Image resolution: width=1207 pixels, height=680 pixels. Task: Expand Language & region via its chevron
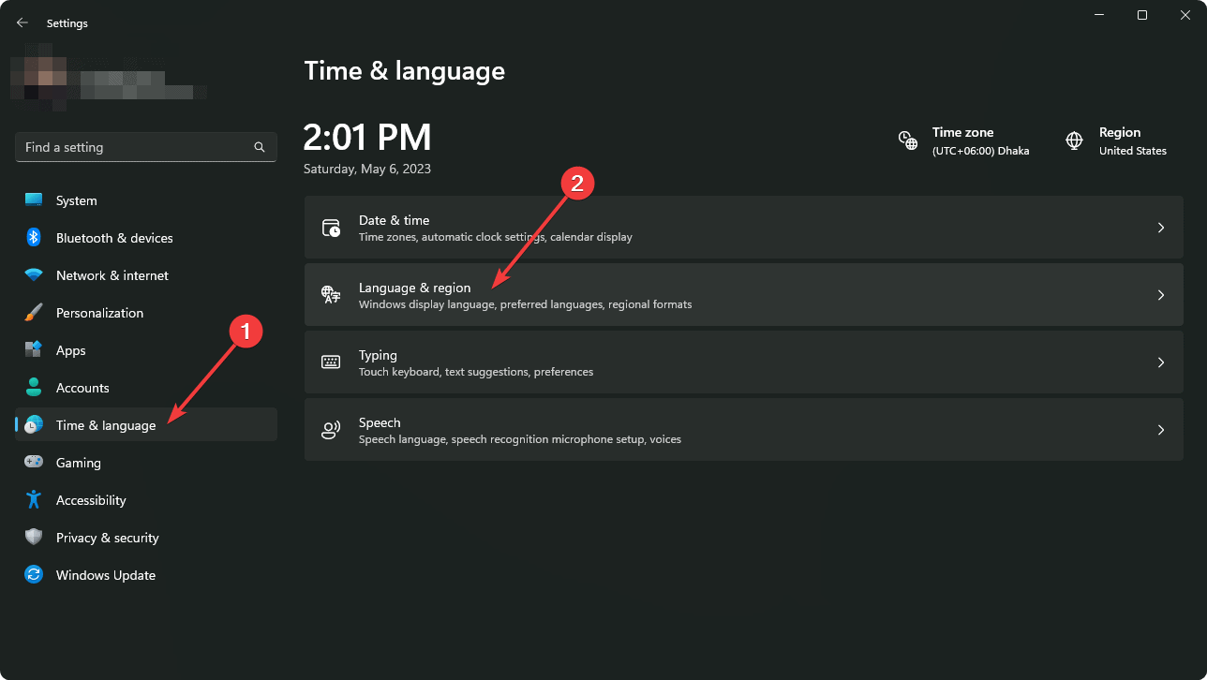(1161, 295)
